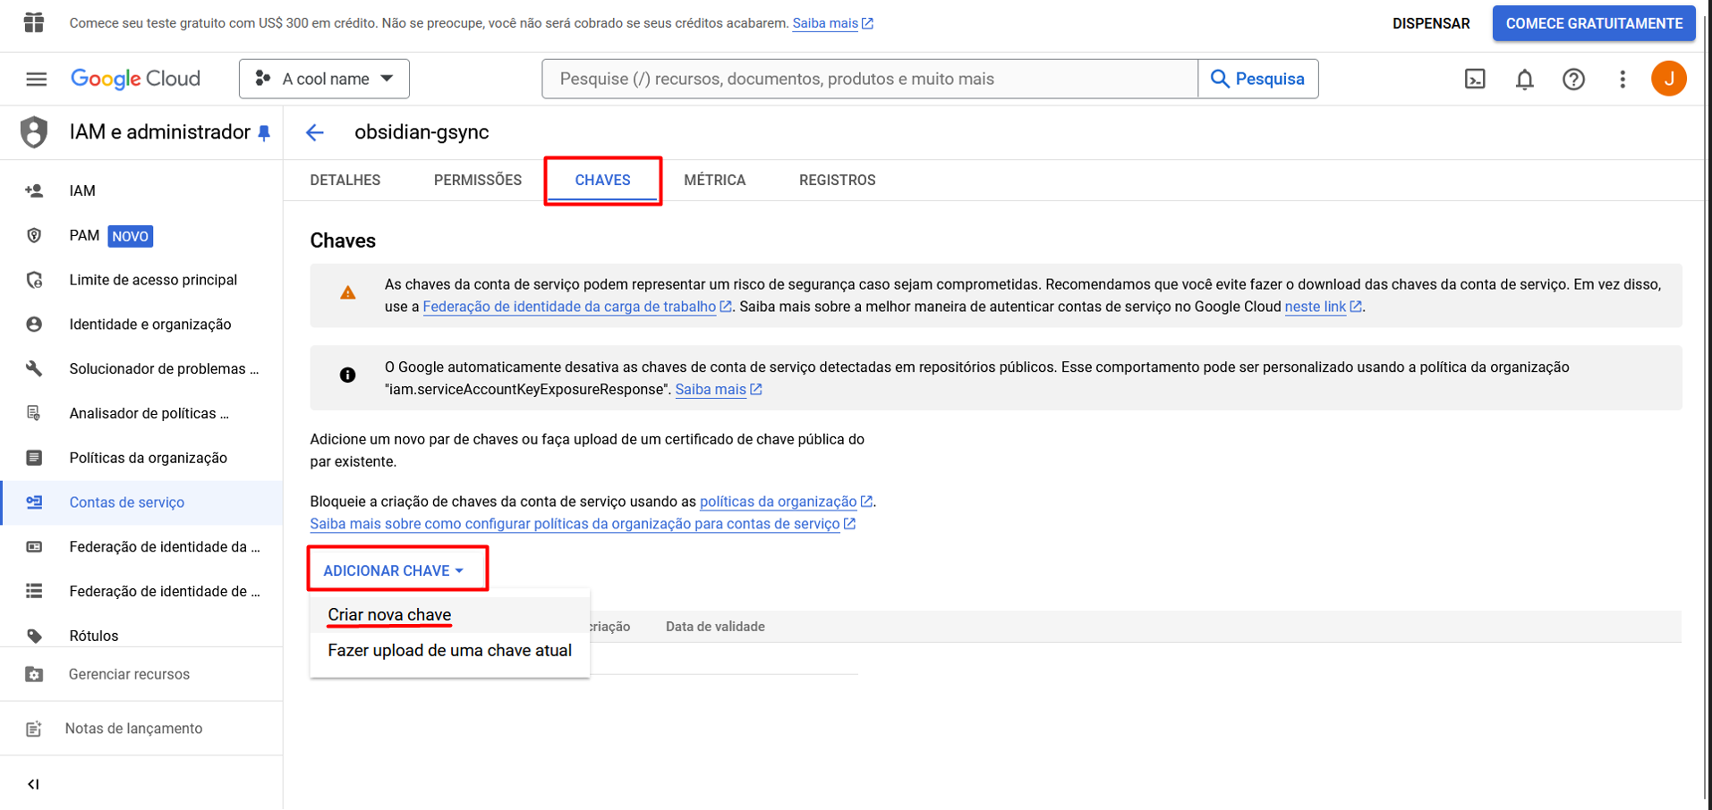Open Saiba mais sobre como configurar políticas link
Image resolution: width=1712 pixels, height=810 pixels.
tap(582, 524)
